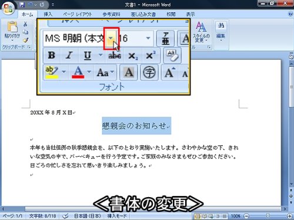Open the font name dropdown arrow

[x=111, y=38]
